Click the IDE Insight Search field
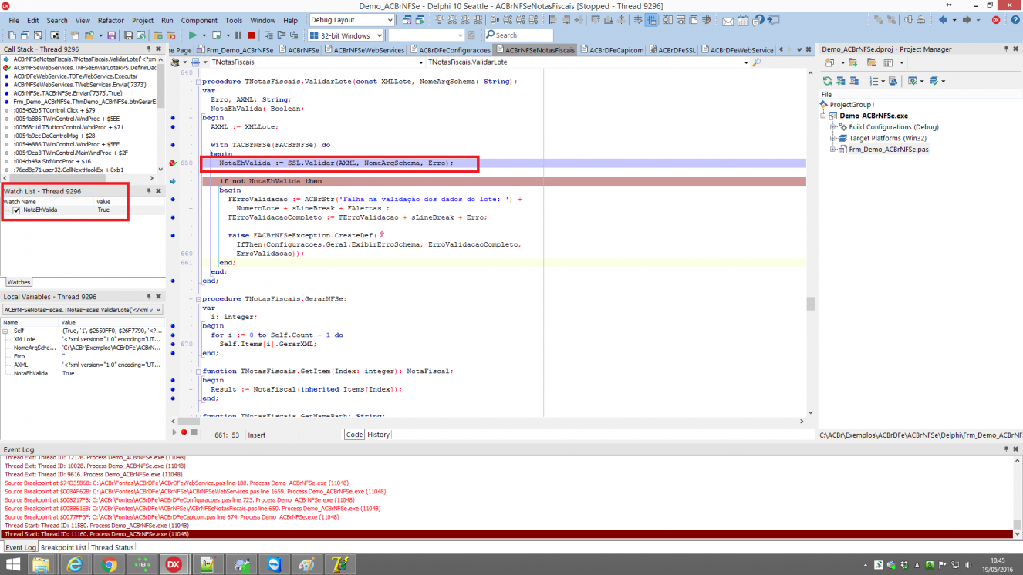Viewport: 1023px width, 575px height. tap(518, 35)
